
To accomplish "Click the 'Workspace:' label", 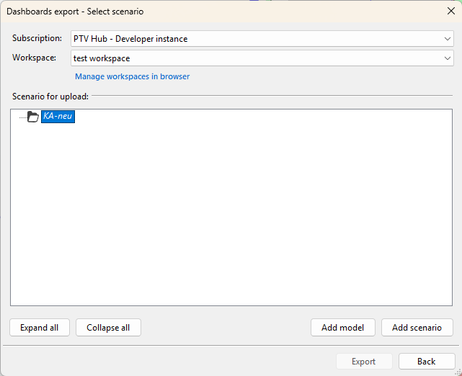I will (34, 58).
